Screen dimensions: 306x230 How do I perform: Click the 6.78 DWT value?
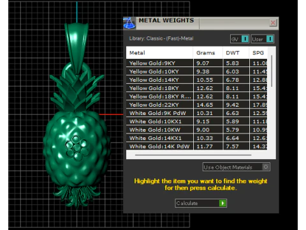click(x=233, y=80)
